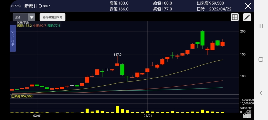Tap the 100 price axis label

pyautogui.click(x=243, y=76)
